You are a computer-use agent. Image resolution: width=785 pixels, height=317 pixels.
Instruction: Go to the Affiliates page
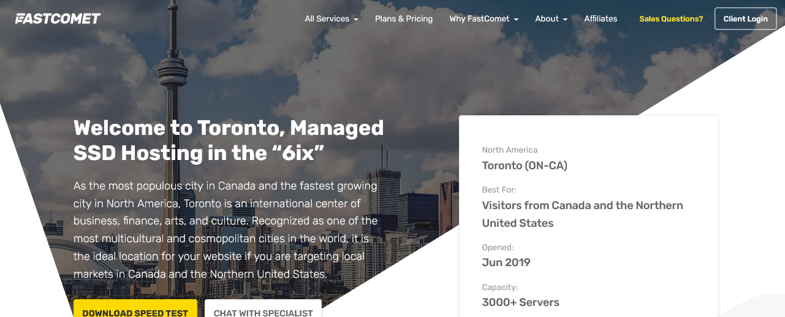[601, 19]
